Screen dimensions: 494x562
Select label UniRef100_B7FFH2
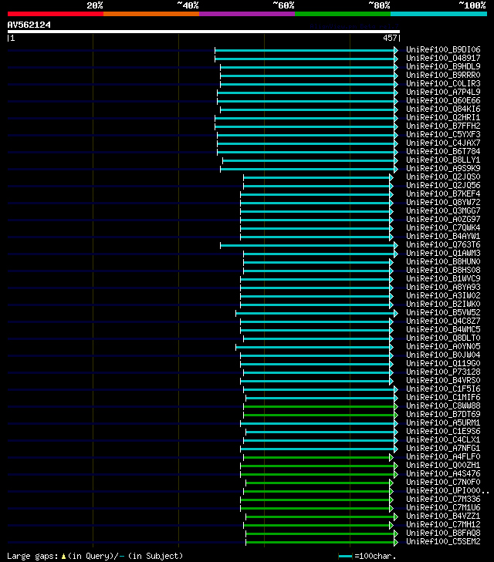point(443,126)
